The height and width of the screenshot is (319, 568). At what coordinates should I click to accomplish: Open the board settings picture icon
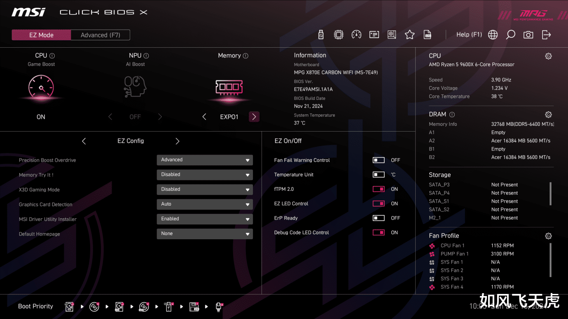click(392, 35)
